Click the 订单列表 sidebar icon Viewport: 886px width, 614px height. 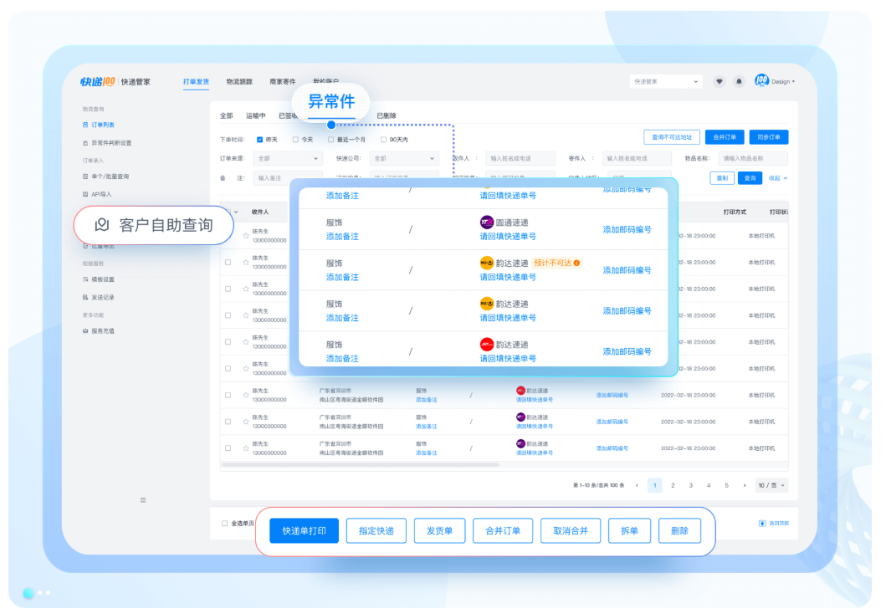tap(85, 125)
